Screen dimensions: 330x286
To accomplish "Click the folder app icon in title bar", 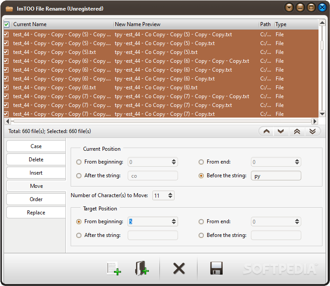I will pos(9,9).
